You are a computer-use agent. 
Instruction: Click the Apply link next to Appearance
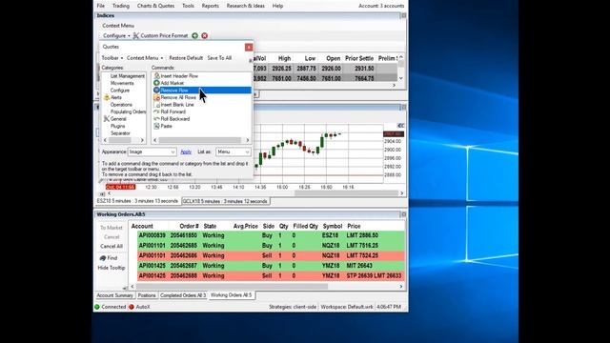tap(186, 152)
